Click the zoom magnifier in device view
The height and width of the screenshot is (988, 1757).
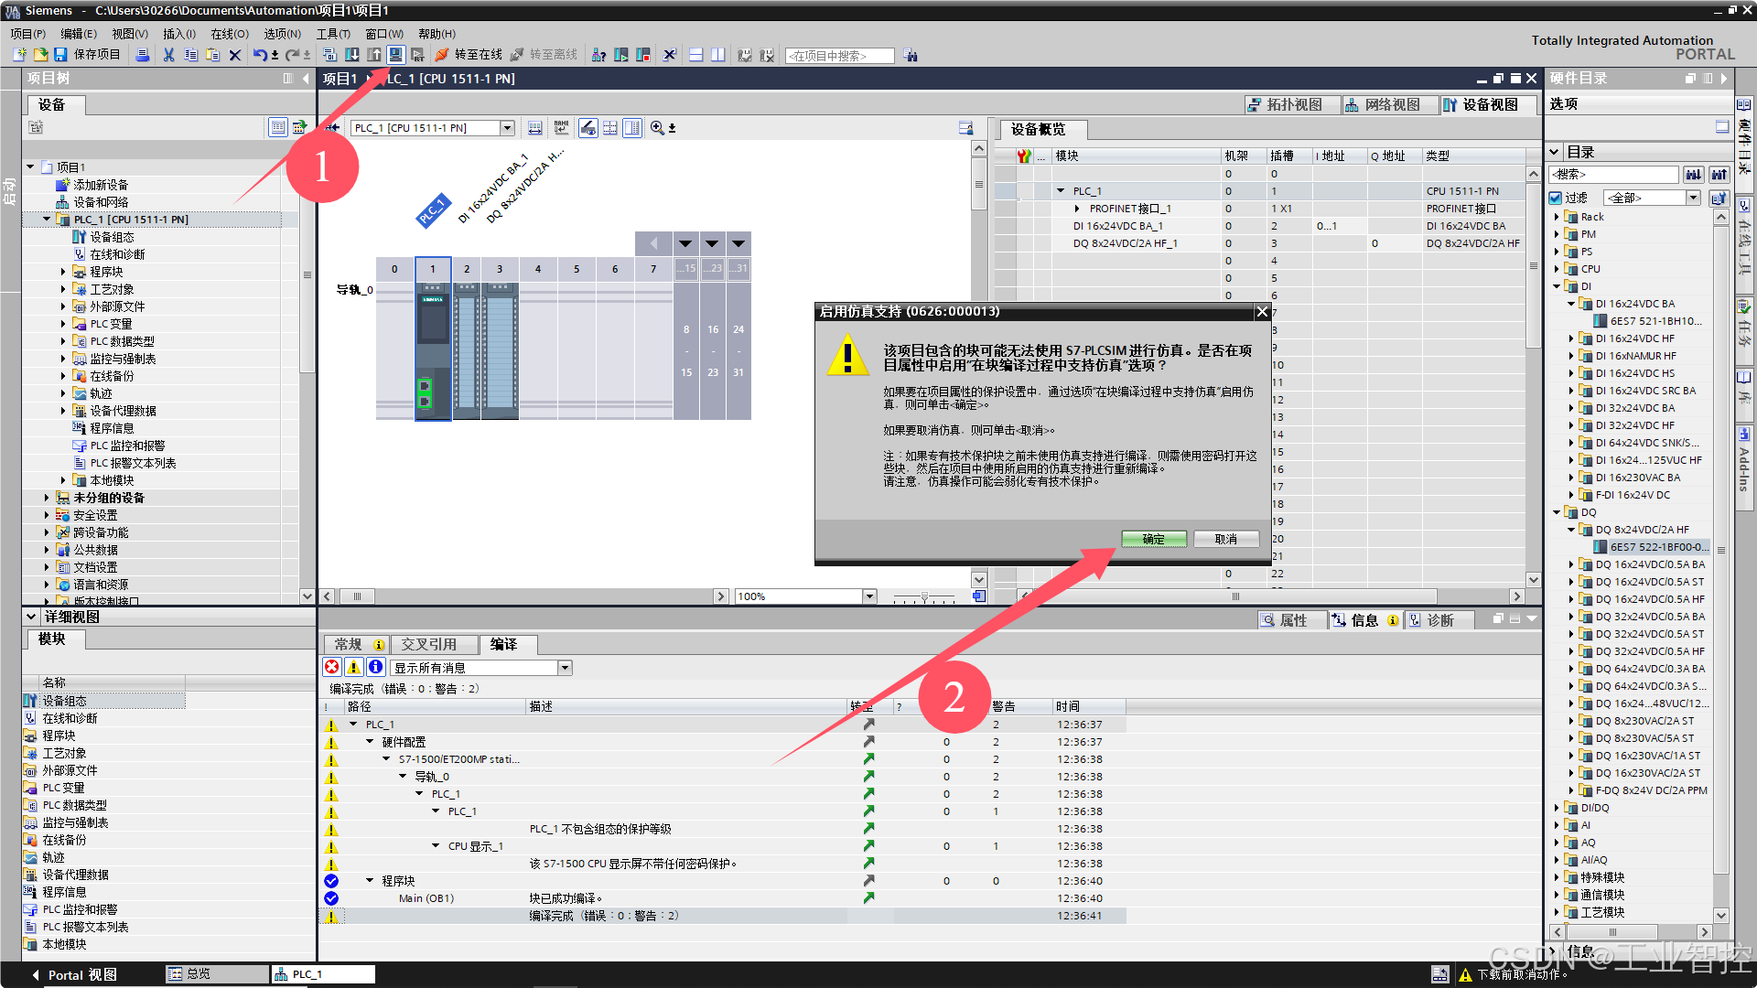point(657,128)
